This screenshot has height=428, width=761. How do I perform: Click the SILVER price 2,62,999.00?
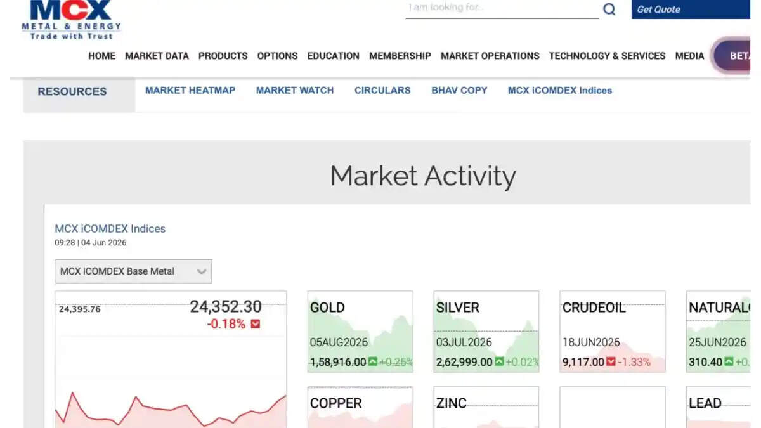click(464, 362)
